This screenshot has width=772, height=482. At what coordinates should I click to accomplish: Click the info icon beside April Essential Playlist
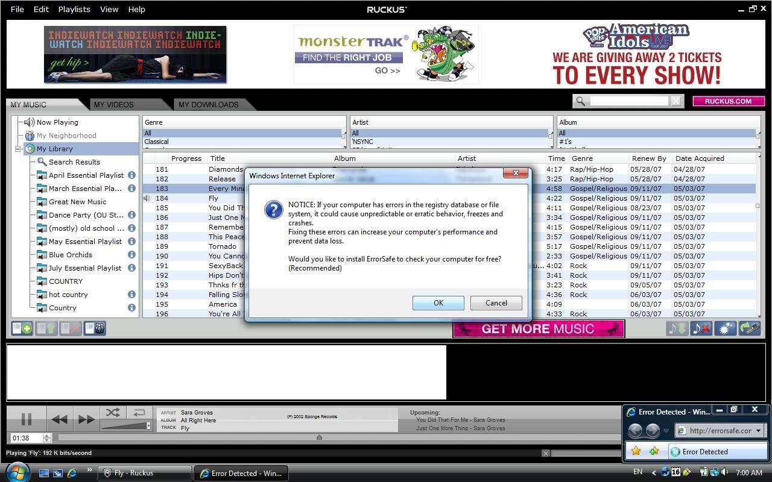(x=131, y=175)
